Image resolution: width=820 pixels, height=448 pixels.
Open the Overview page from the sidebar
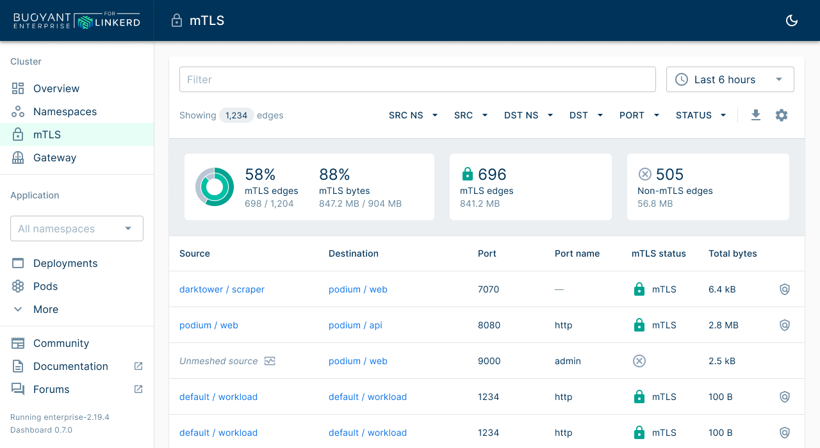pos(18,88)
